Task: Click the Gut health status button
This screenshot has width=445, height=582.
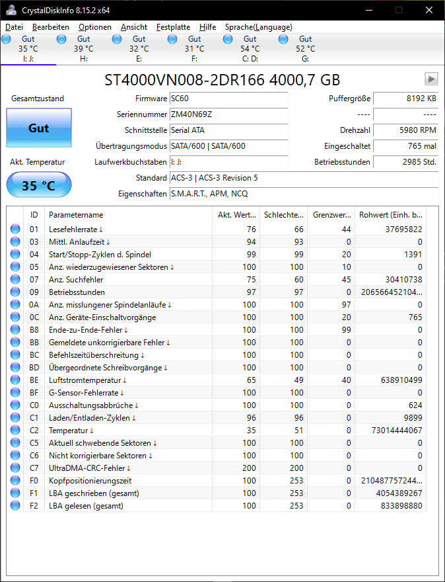Action: click(x=39, y=128)
